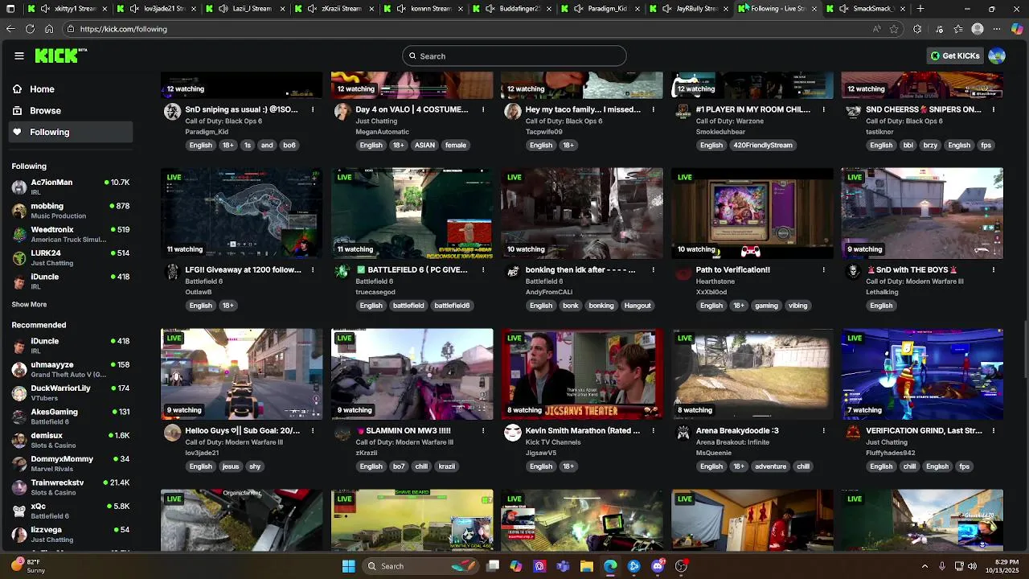Open options for 'Arena Breakydoodle' stream
This screenshot has height=579, width=1029.
point(823,431)
